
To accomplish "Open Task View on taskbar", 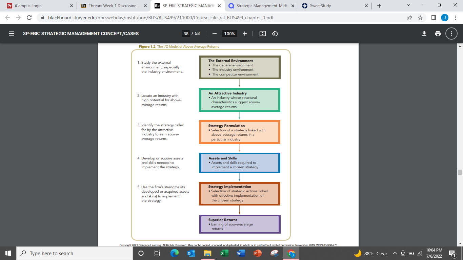I will click(157, 253).
